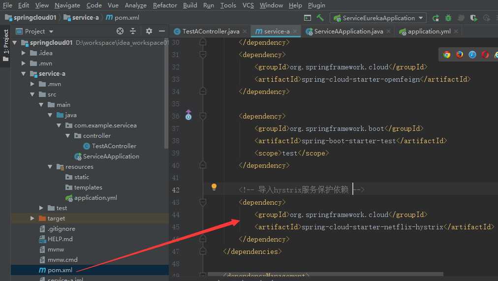Select the templates folder in the tree
The image size is (498, 281).
point(88,187)
